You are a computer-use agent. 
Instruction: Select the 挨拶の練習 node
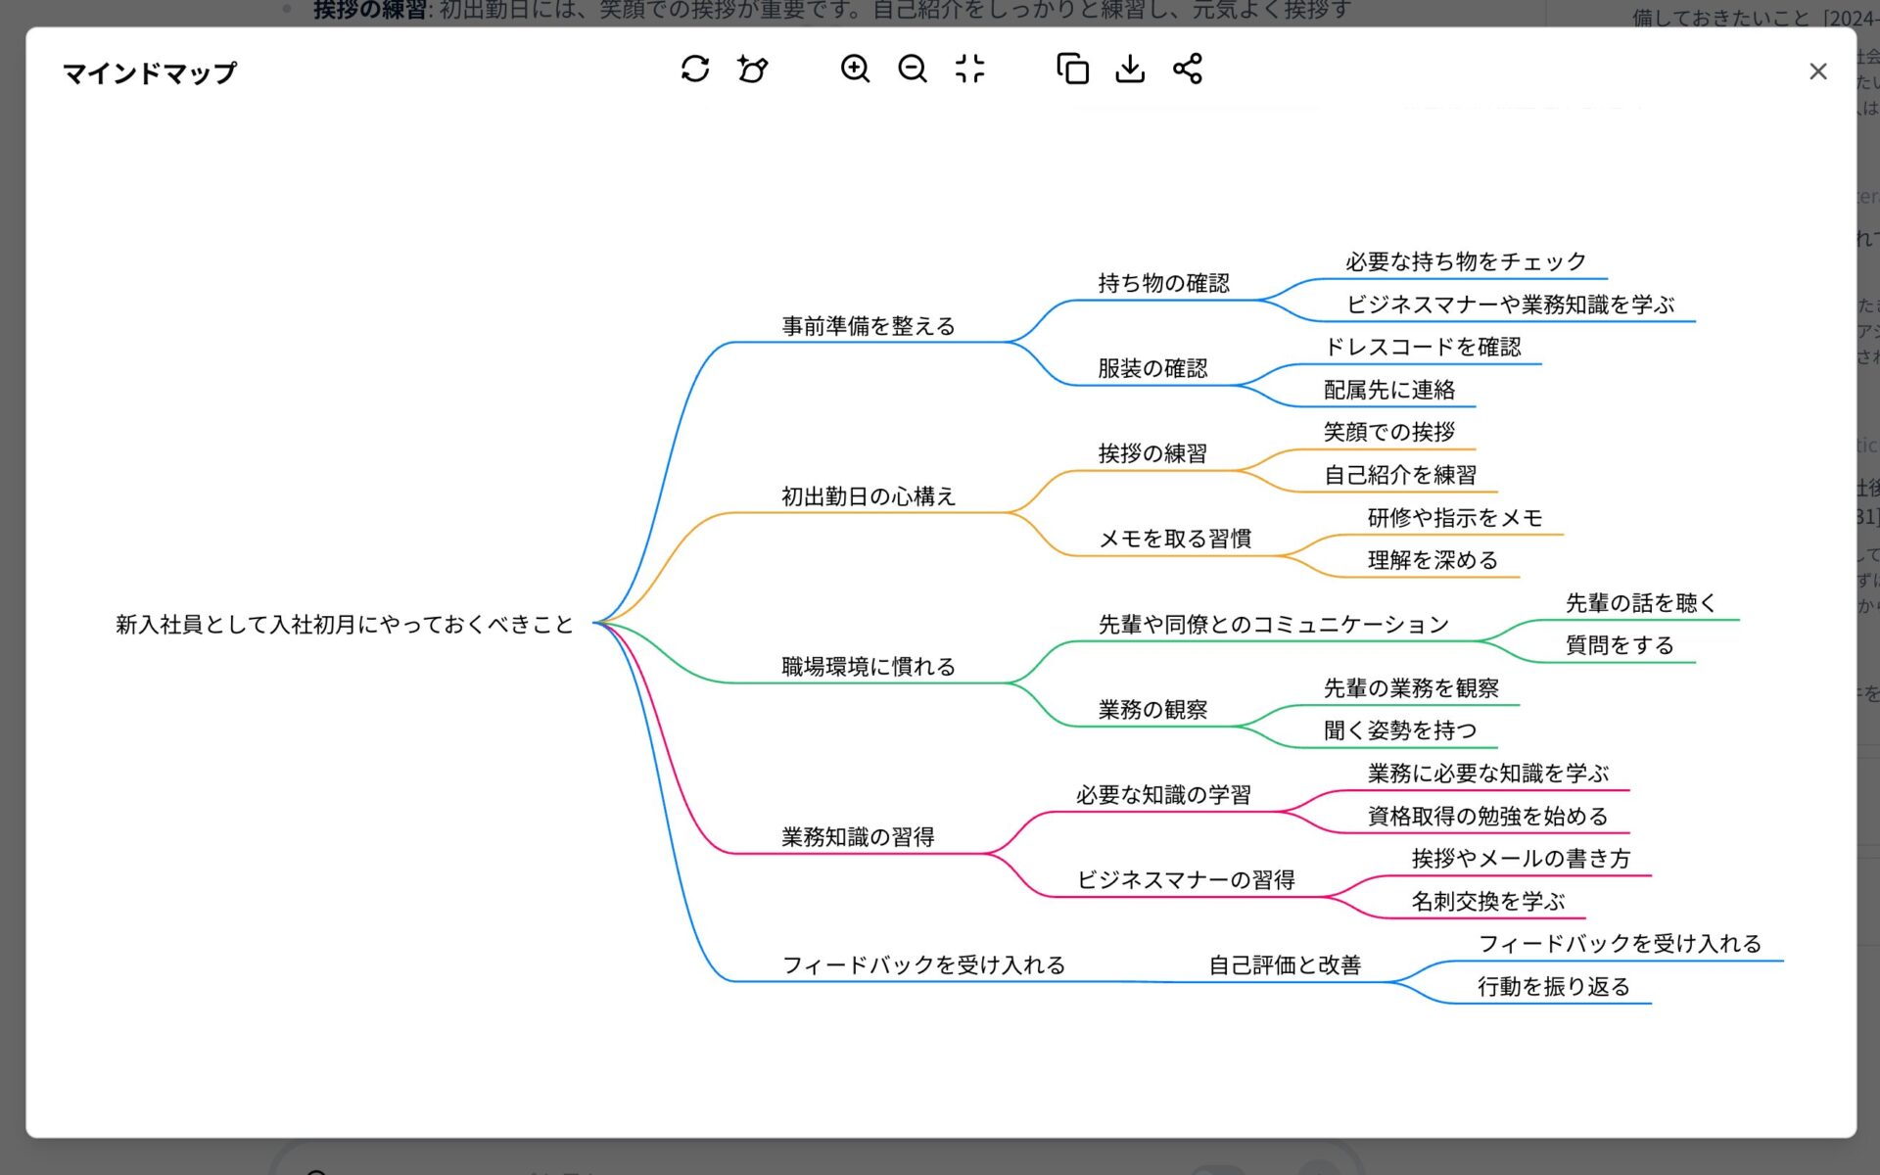[x=1152, y=453]
